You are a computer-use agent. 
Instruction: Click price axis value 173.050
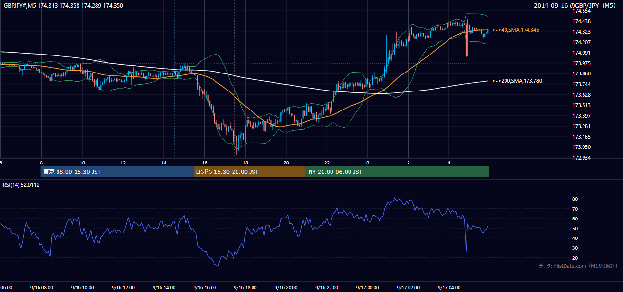pyautogui.click(x=581, y=147)
